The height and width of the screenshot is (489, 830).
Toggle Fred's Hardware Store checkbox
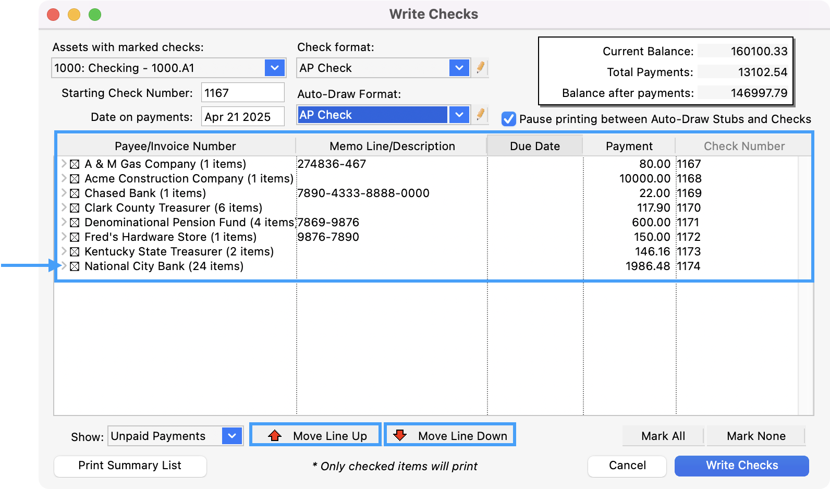[75, 237]
